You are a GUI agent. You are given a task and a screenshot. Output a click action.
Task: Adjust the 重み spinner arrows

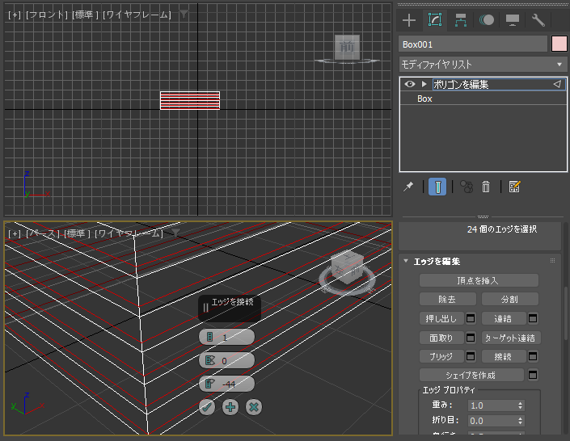coord(521,405)
